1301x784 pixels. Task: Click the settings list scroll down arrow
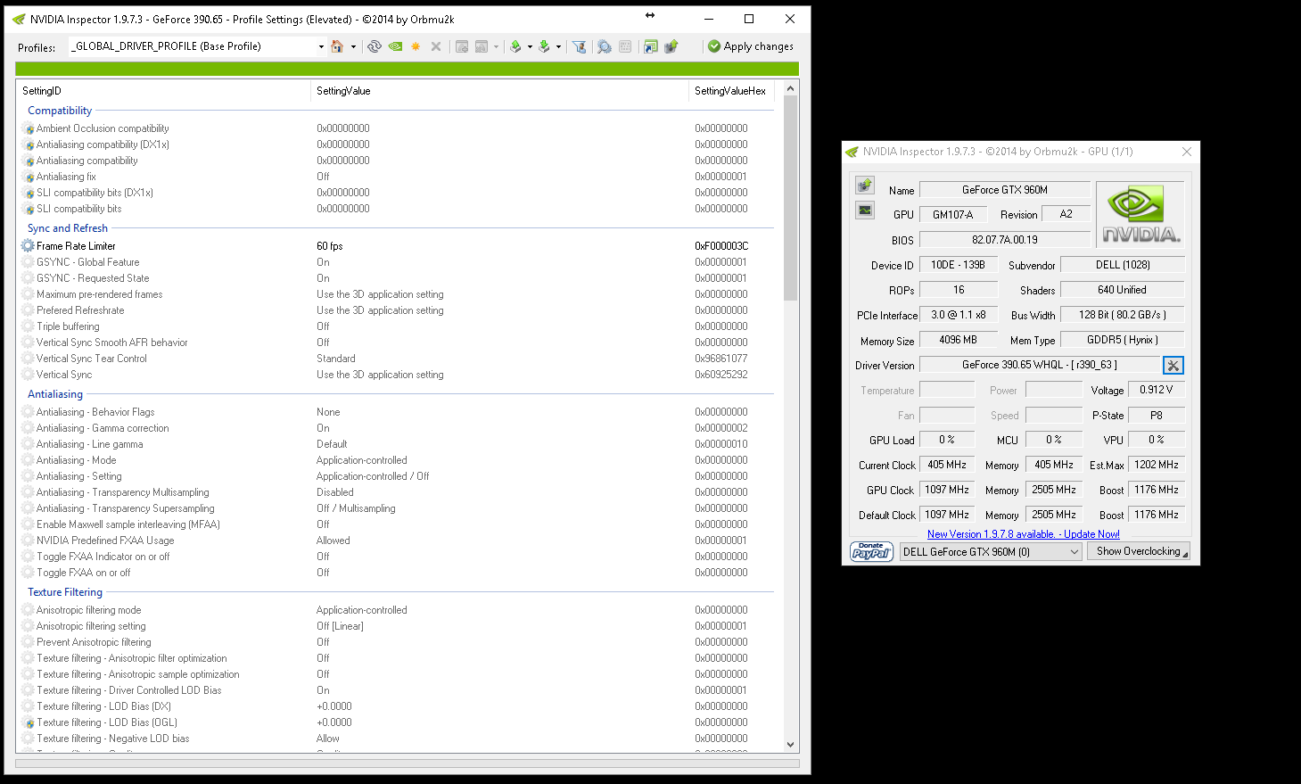790,744
